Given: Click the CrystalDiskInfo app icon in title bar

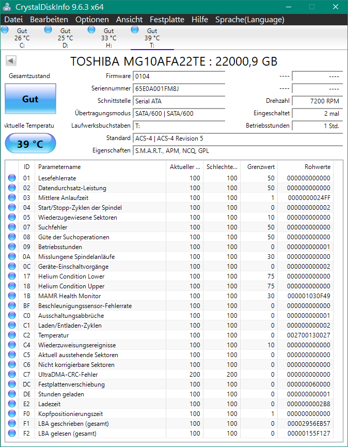Looking at the screenshot, I should pyautogui.click(x=7, y=7).
